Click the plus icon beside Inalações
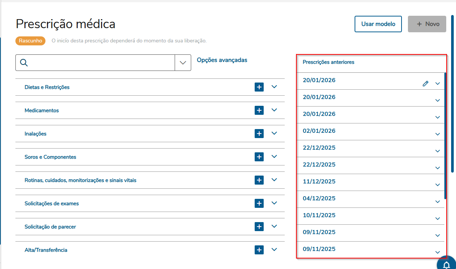The width and height of the screenshot is (456, 269). tap(259, 134)
